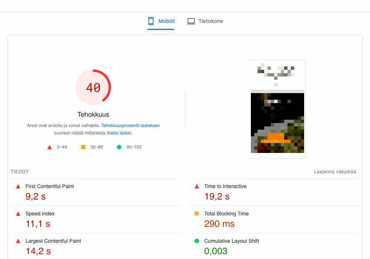The width and height of the screenshot is (370, 259).
Task: Click the red triangle beside Time to Interactive
Action: pyautogui.click(x=197, y=187)
